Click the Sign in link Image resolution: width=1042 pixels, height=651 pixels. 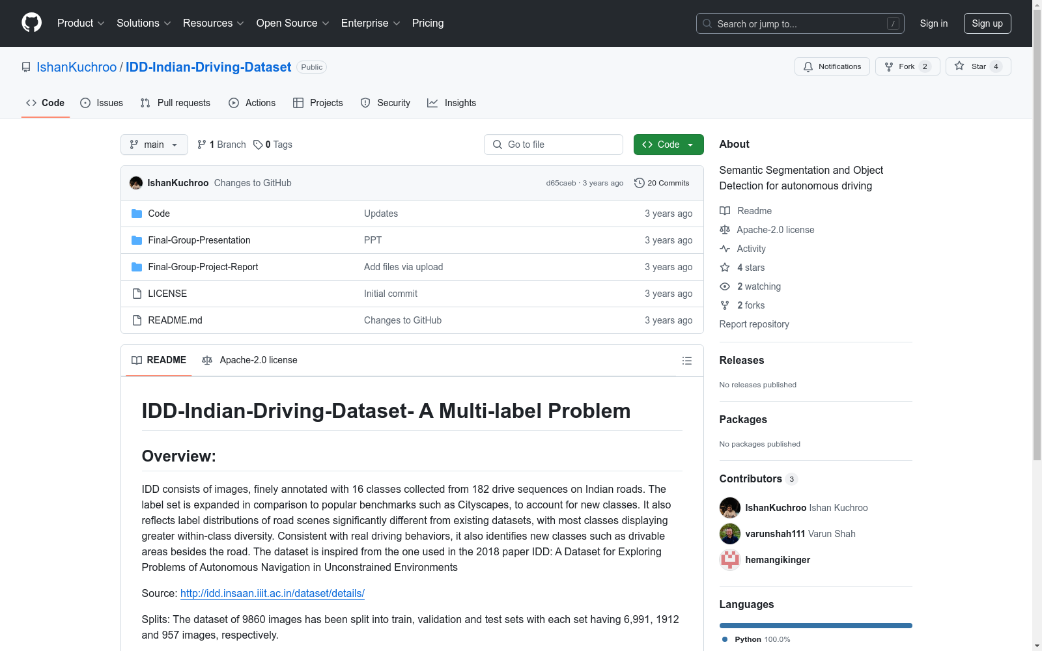tap(934, 23)
